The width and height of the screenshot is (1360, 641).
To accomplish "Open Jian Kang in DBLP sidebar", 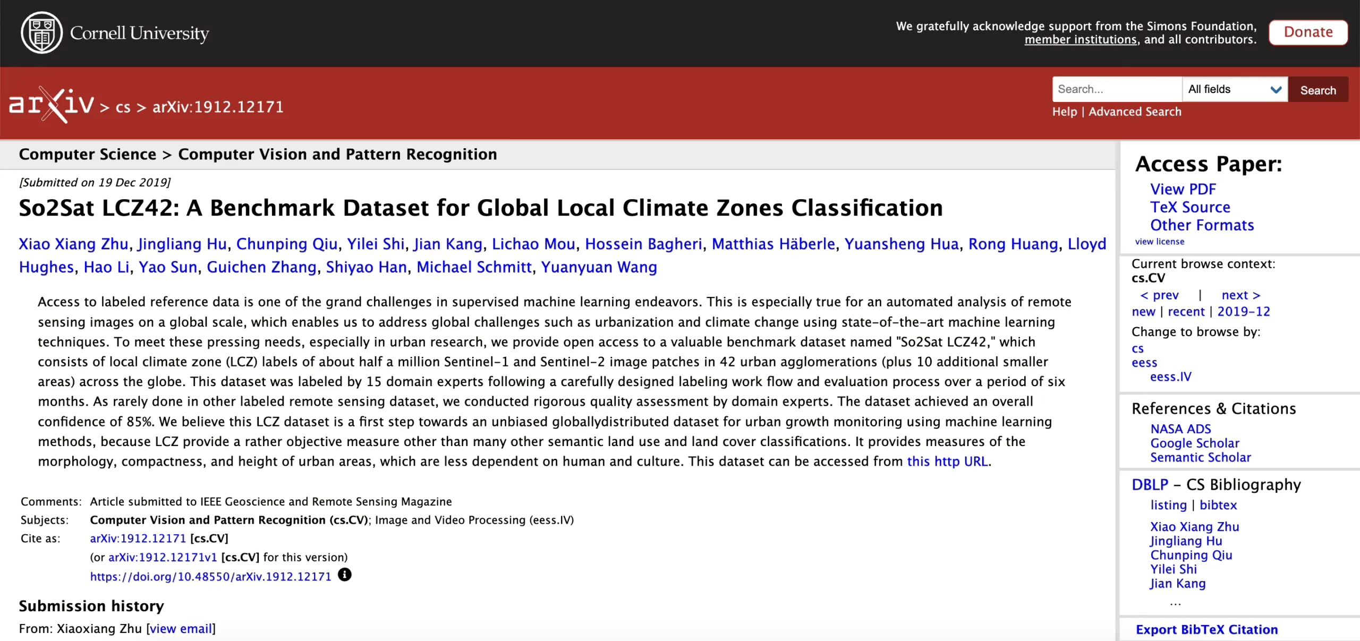I will (x=1178, y=584).
